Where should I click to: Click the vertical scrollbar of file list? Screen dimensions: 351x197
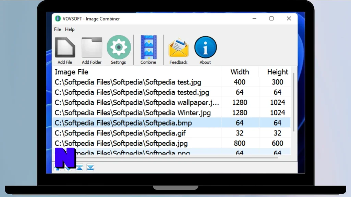294,102
